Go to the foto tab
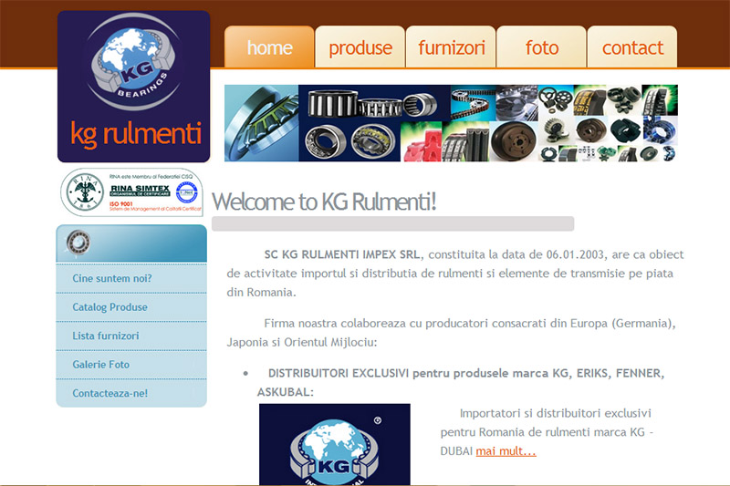The width and height of the screenshot is (730, 486). 541,47
